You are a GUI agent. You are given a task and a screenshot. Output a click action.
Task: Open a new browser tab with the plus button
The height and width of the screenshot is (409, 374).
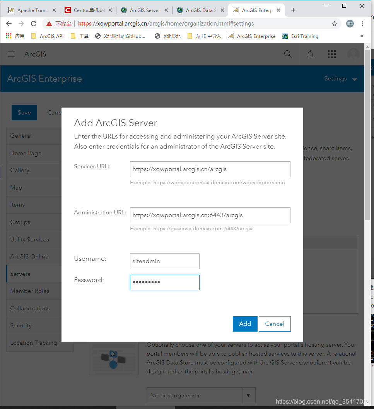point(293,10)
